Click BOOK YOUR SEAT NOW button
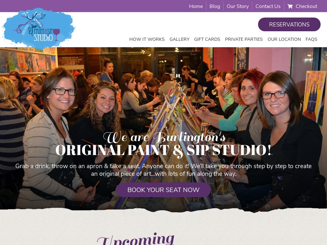Viewport: 327px width, 245px height. (163, 190)
